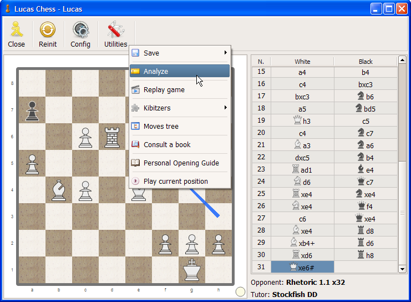411x302 pixels.
Task: Select White's move 31 xe6#
Action: [x=302, y=267]
